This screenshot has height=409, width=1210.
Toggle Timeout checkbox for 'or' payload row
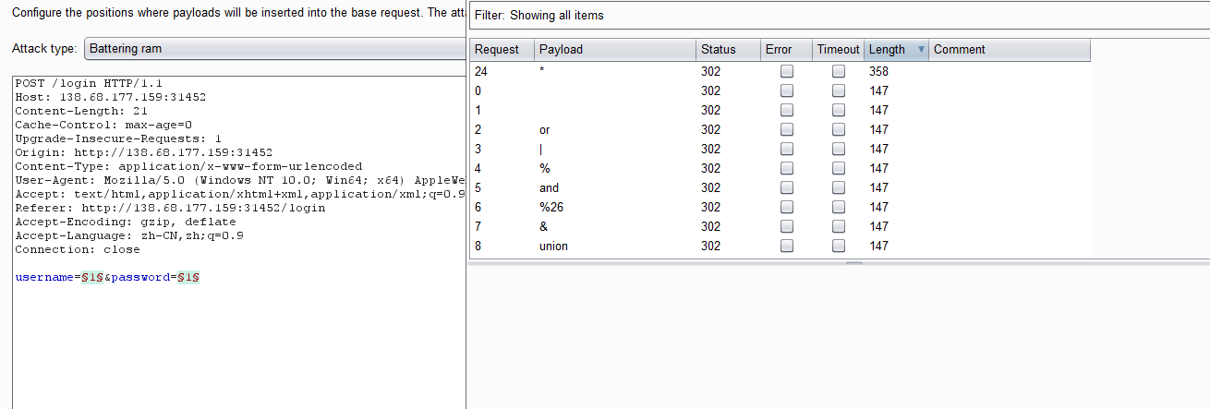(839, 129)
